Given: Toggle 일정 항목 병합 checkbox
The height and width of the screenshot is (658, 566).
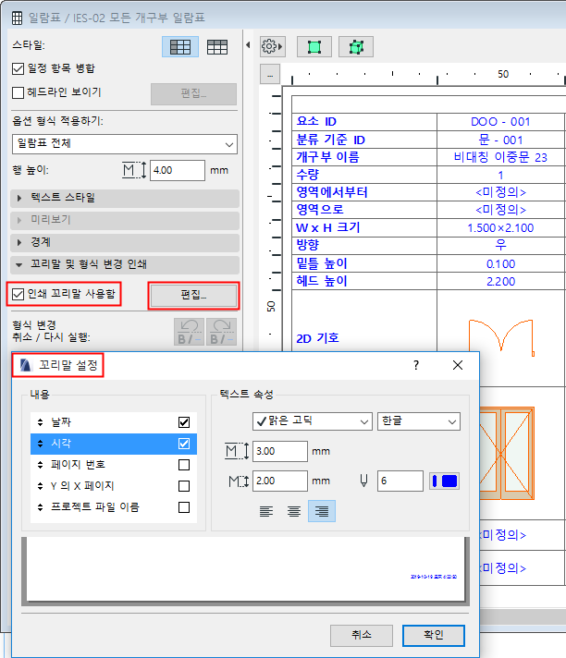Looking at the screenshot, I should pyautogui.click(x=18, y=68).
